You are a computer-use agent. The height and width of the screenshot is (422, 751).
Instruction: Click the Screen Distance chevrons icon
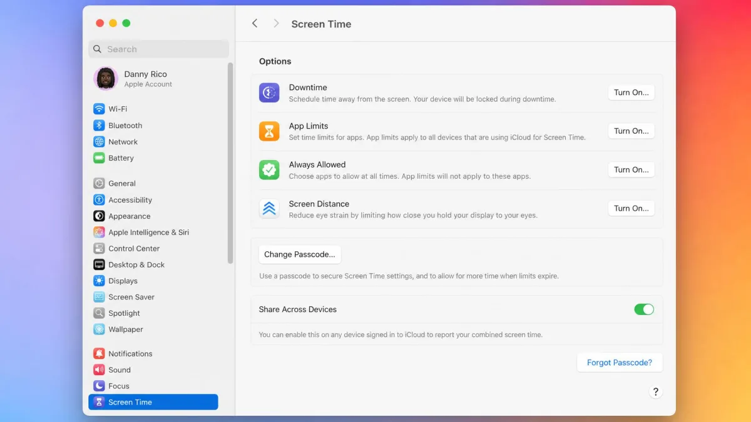point(269,209)
